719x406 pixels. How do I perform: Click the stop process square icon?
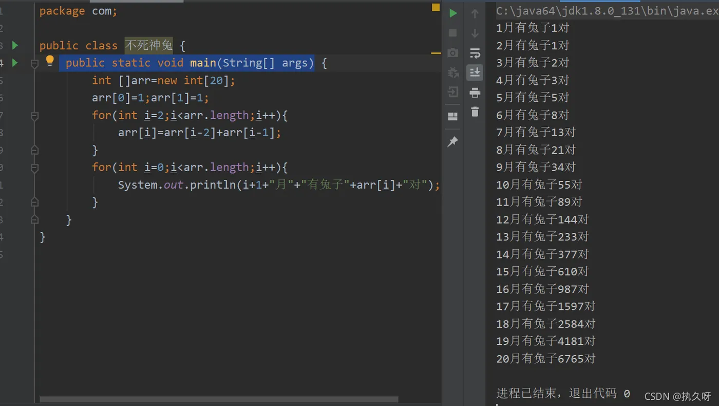click(453, 33)
